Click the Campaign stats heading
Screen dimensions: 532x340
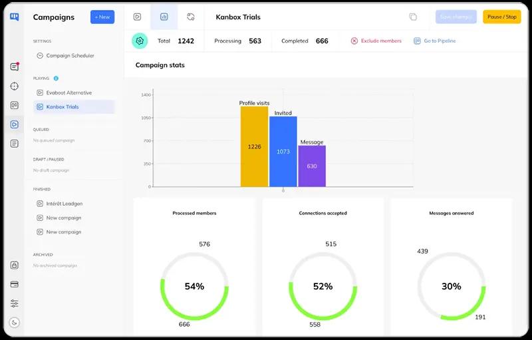160,65
